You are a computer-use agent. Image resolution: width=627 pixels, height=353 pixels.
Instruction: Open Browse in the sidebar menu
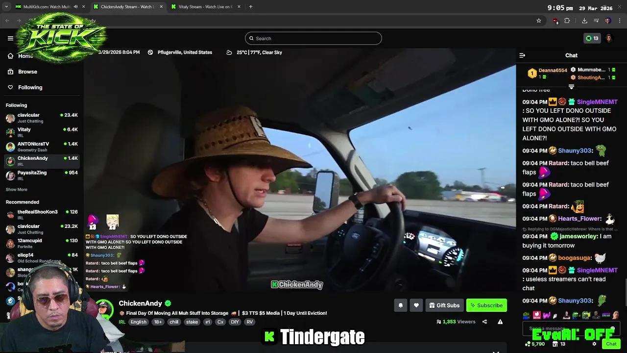point(27,72)
